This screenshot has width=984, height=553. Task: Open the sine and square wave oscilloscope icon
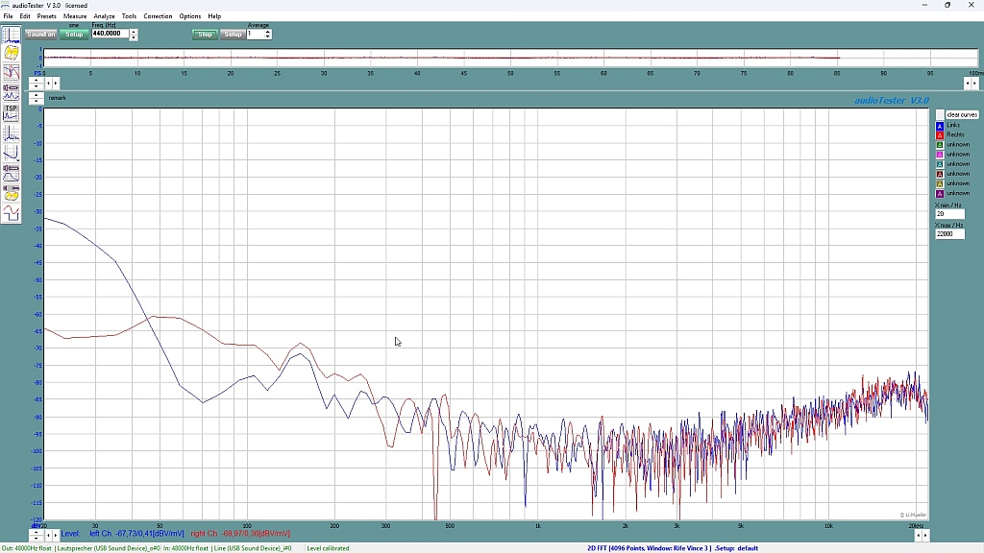12,213
